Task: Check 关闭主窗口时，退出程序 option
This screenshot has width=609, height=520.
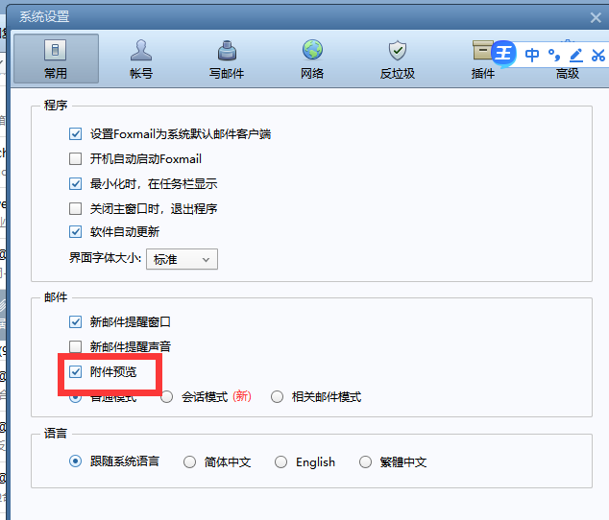Action: click(x=76, y=208)
